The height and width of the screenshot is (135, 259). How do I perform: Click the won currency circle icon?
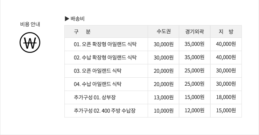tap(30, 43)
